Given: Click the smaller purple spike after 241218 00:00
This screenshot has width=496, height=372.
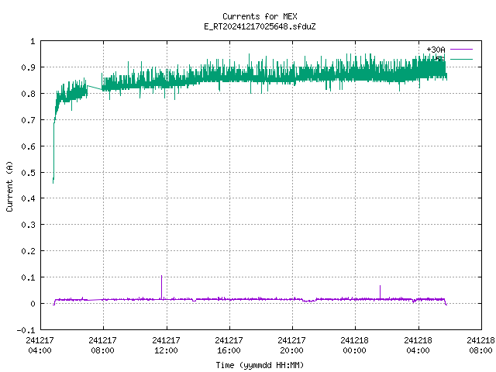Looking at the screenshot, I should pyautogui.click(x=380, y=291).
